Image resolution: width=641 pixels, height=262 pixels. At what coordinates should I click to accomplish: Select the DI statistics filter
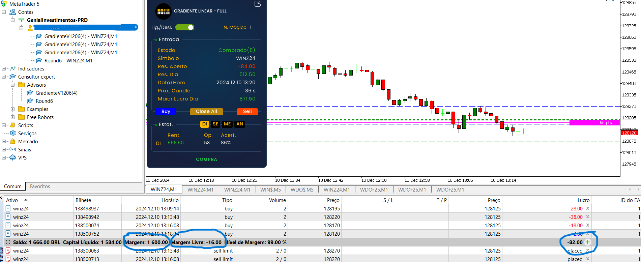pos(205,124)
